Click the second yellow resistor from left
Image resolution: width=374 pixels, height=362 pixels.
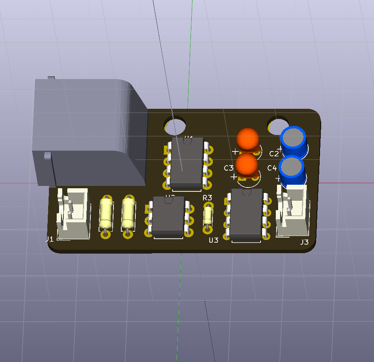click(128, 213)
